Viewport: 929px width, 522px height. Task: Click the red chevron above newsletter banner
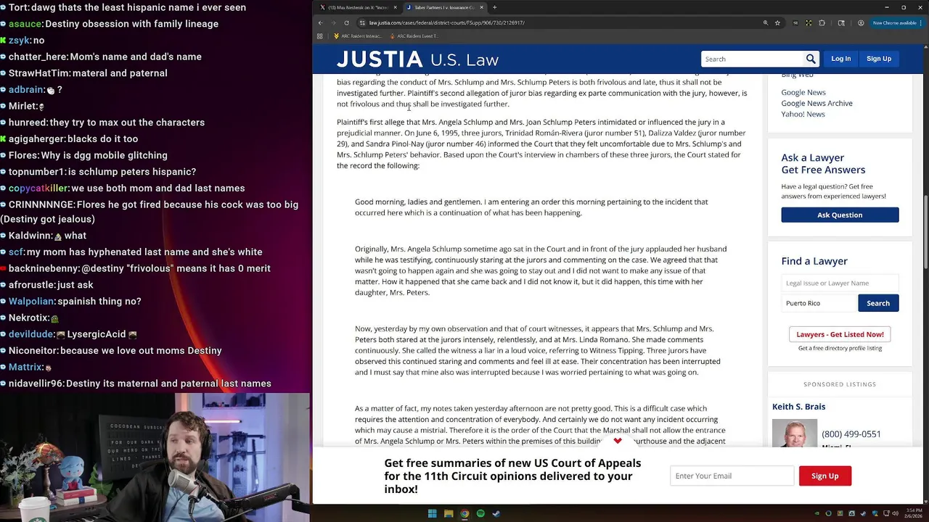coord(618,441)
